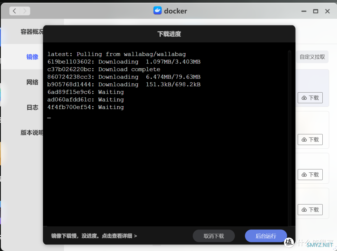Click the 下载进度 dialog title

point(169,34)
